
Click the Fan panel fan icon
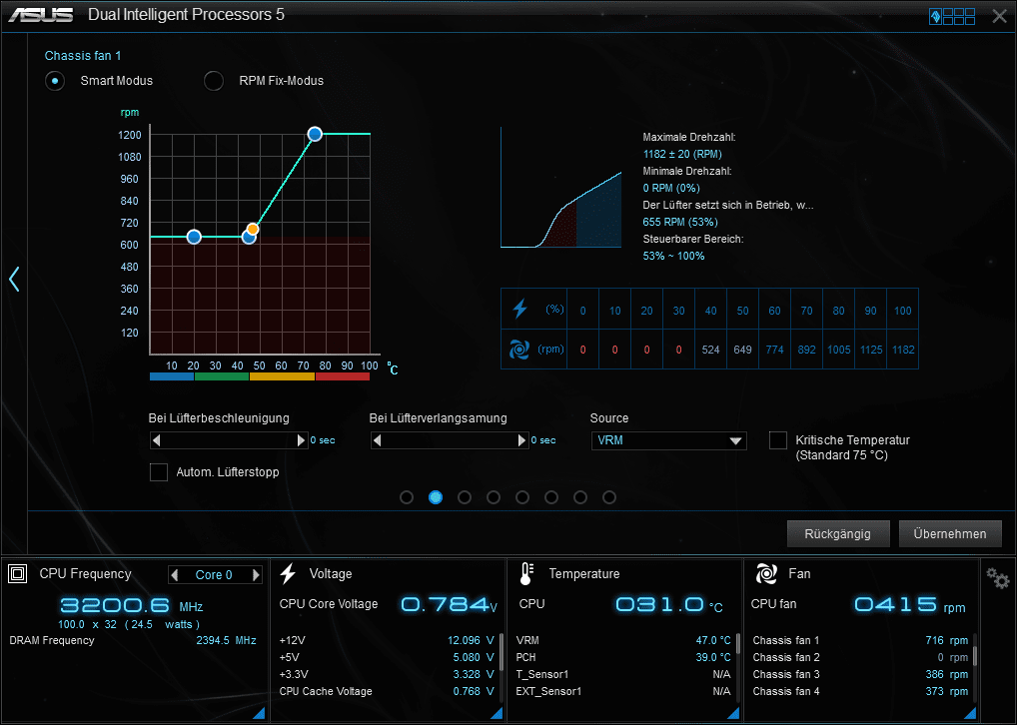pyautogui.click(x=766, y=574)
